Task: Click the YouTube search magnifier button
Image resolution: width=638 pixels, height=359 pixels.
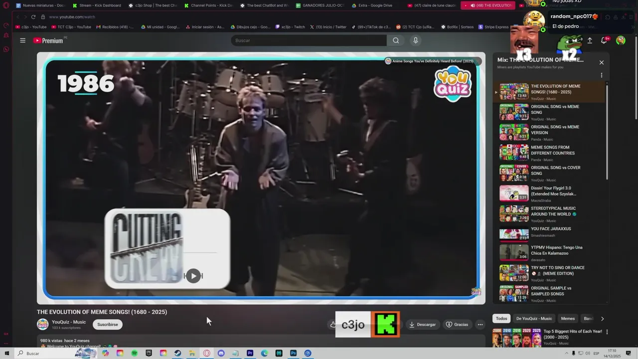Action: [x=396, y=40]
